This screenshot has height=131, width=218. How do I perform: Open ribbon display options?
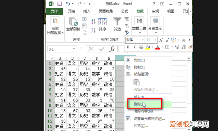click(x=162, y=4)
